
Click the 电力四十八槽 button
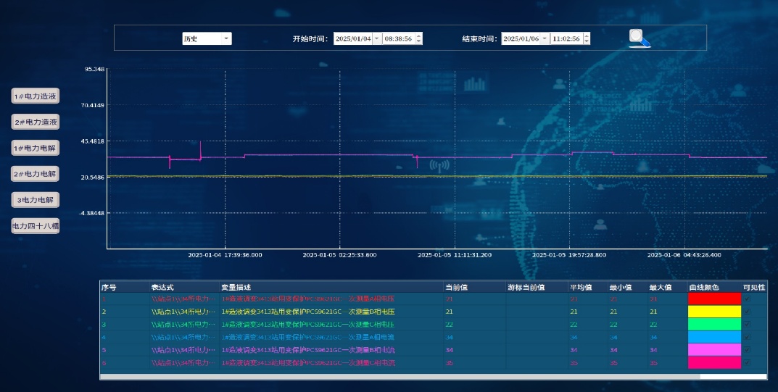point(36,225)
